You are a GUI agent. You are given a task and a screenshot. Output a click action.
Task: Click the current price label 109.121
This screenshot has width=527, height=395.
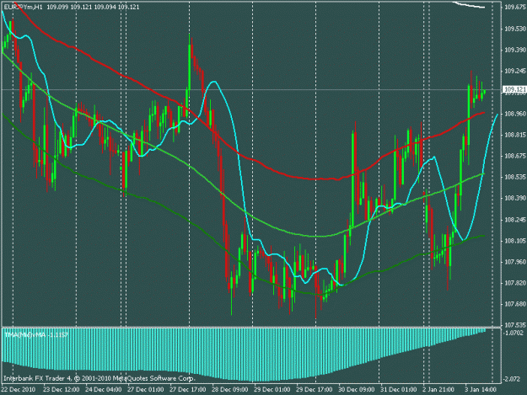515,89
